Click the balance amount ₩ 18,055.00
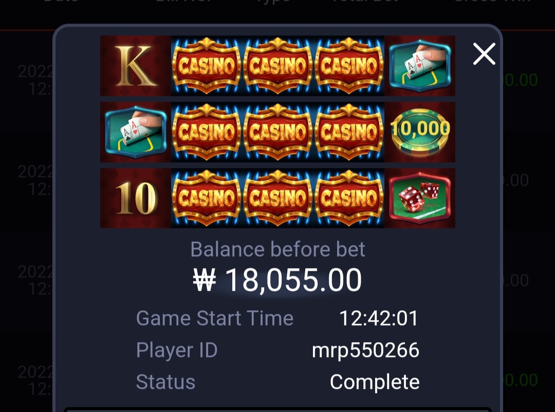Screen dimensions: 555x412 point(277,280)
